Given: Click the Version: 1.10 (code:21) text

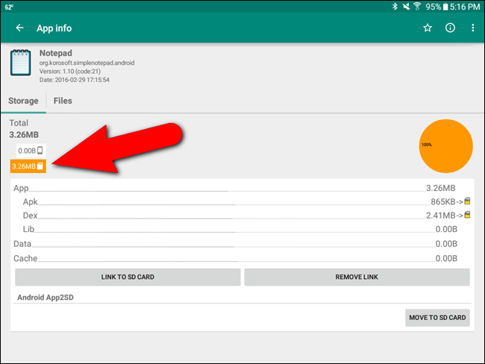Looking at the screenshot, I should click(x=70, y=72).
